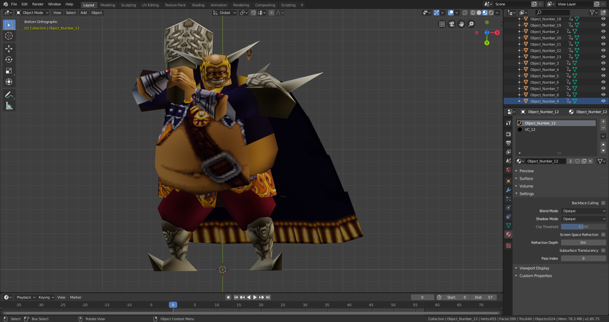The height and width of the screenshot is (322, 609).
Task: Switch to the Shading workspace tab
Action: point(198,5)
